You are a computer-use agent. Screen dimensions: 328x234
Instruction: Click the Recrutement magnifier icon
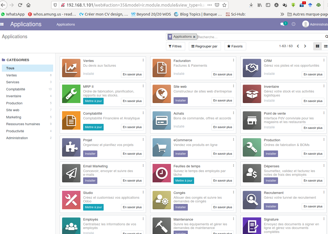coord(252,200)
